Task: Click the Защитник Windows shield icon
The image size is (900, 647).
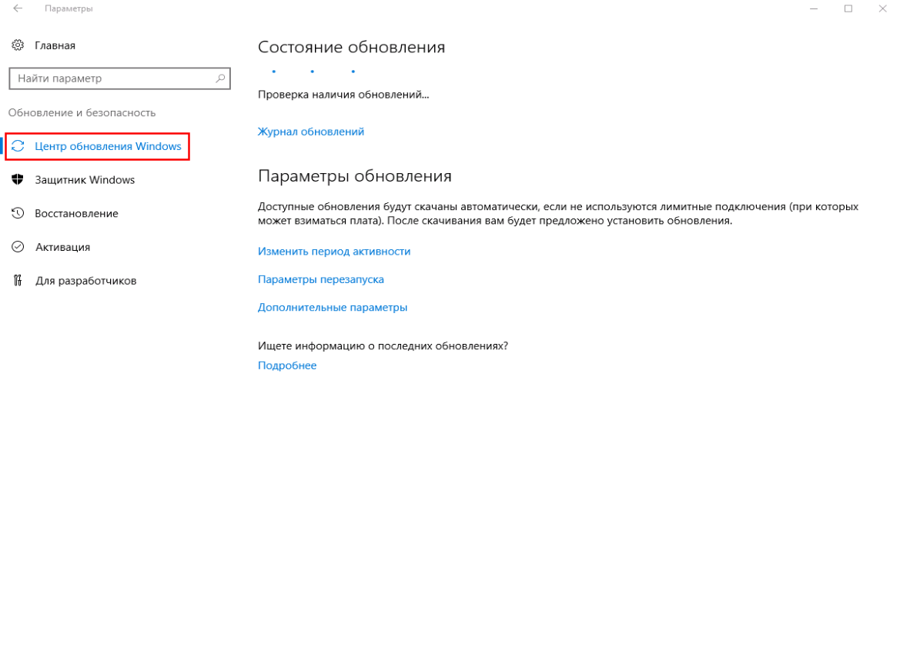Action: click(x=18, y=180)
